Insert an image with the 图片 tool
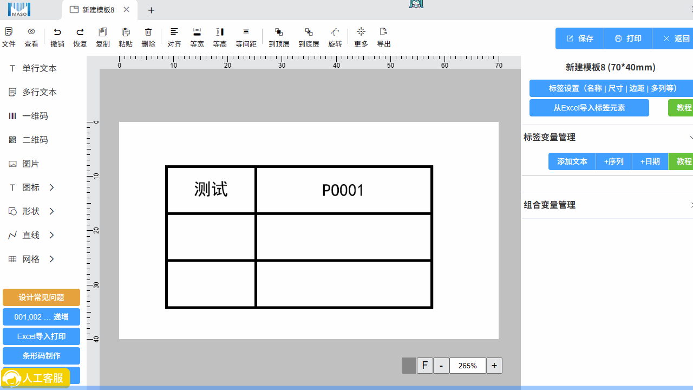This screenshot has width=693, height=390. click(24, 164)
